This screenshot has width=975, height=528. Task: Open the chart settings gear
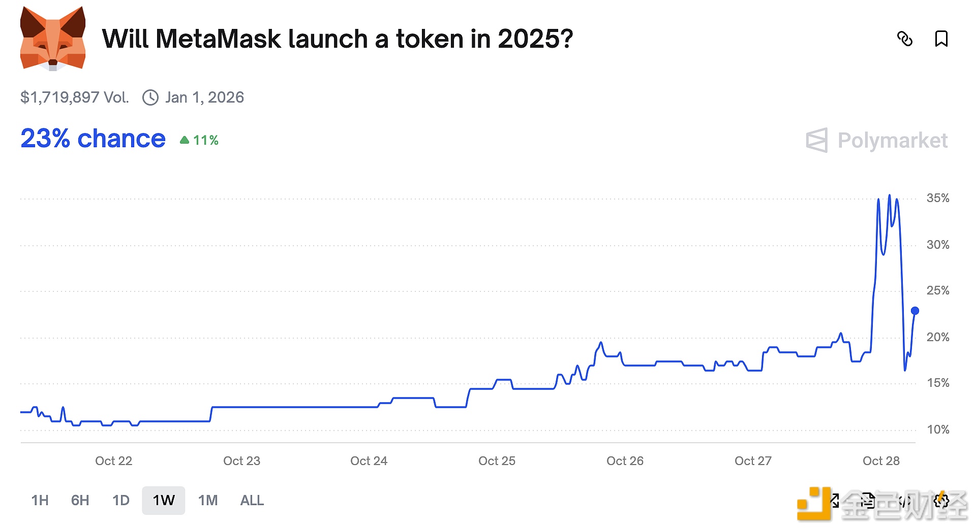pyautogui.click(x=941, y=501)
